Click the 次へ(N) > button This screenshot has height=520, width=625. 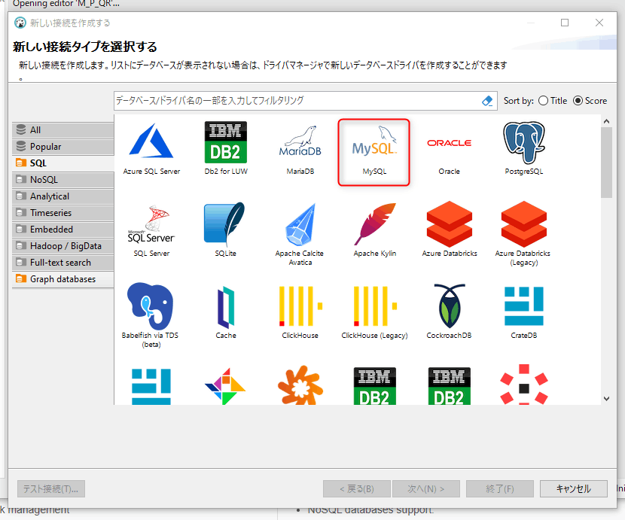point(425,489)
